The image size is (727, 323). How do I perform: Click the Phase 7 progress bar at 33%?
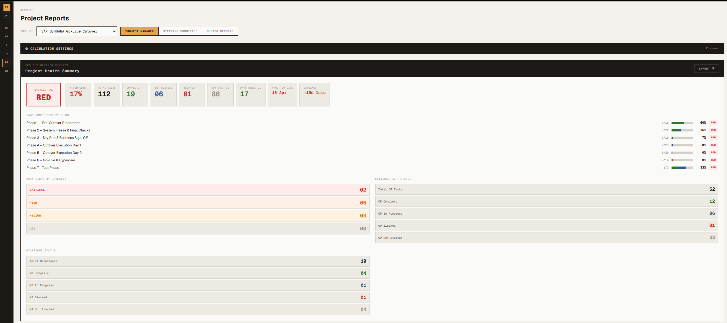682,168
